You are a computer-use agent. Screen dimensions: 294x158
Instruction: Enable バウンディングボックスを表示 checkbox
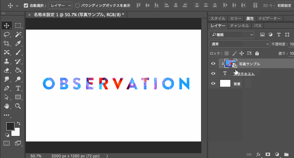click(77, 6)
